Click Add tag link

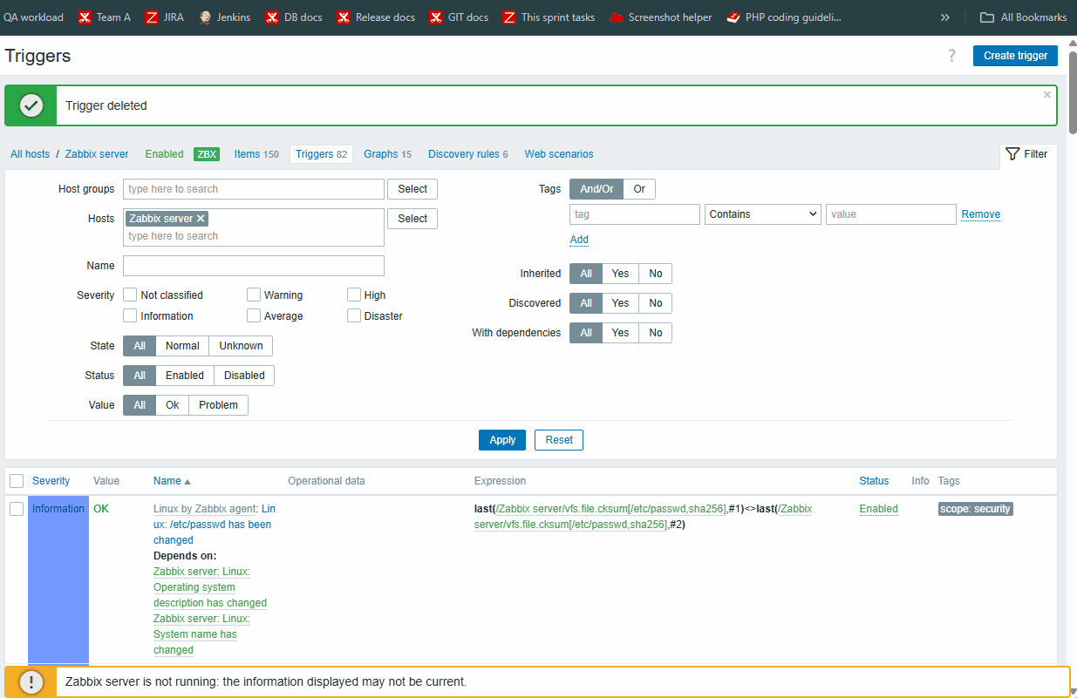click(x=579, y=240)
